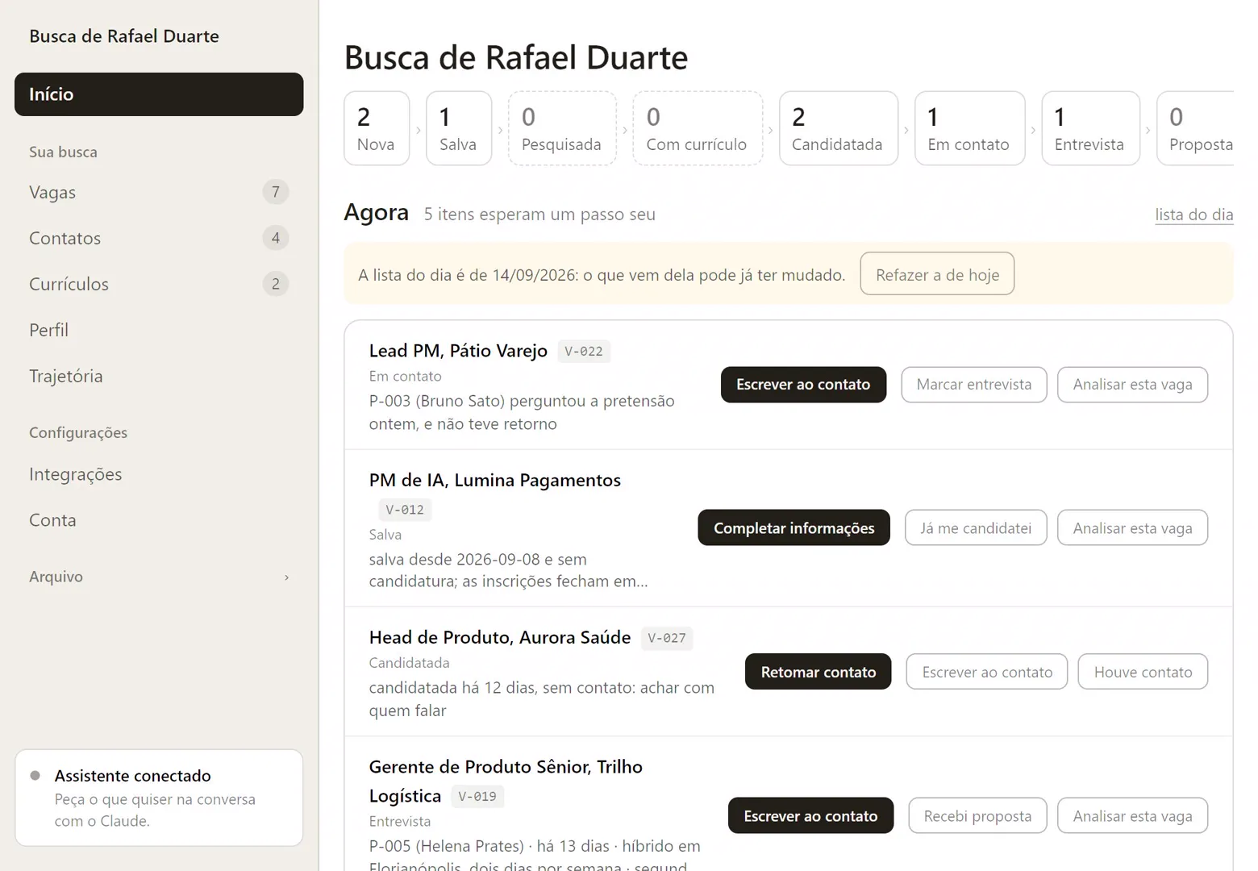Open the Com currículo stage card
Viewport: 1258px width, 871px height.
coord(698,128)
